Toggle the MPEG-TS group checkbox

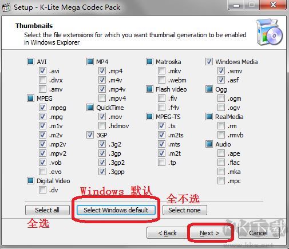point(149,117)
